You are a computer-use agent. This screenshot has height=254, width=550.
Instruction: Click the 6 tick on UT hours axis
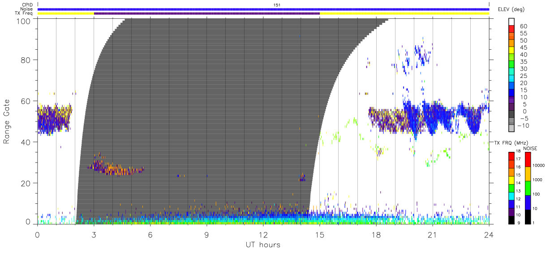tap(150, 234)
